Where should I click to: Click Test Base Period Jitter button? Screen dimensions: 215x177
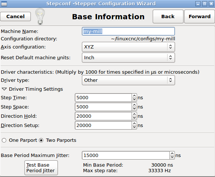[x=41, y=168]
